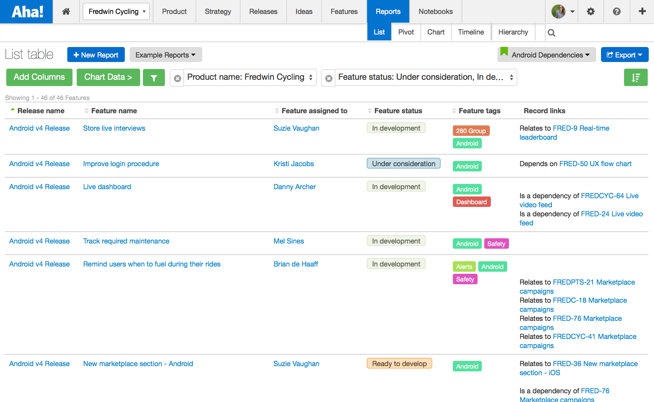Viewport: 654px width, 402px height.
Task: Switch to the Pivot tab
Action: [405, 32]
